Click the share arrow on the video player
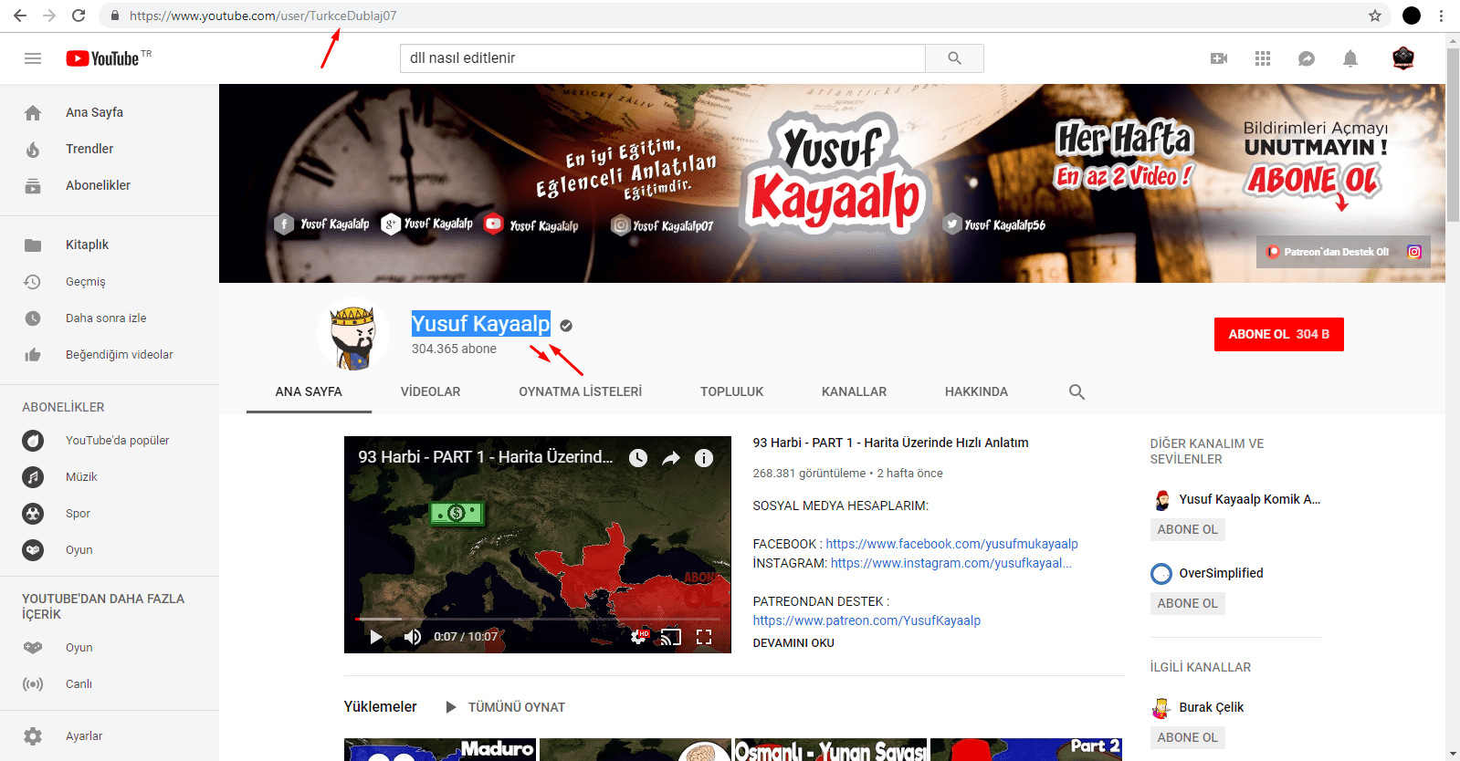 coord(671,458)
